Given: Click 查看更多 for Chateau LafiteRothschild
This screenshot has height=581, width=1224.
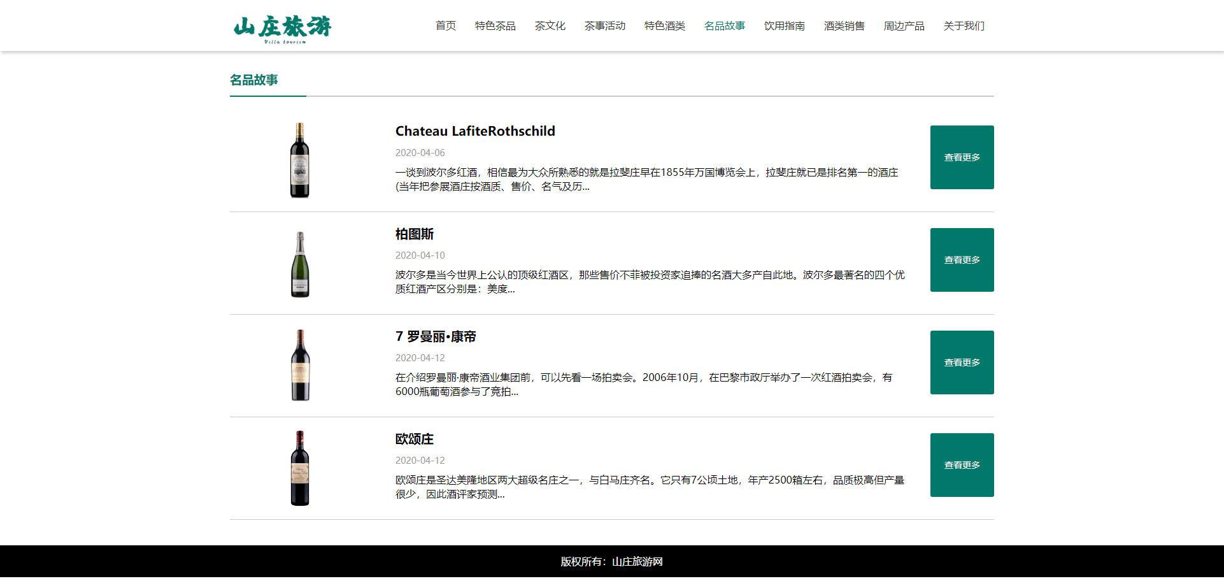Looking at the screenshot, I should point(962,157).
